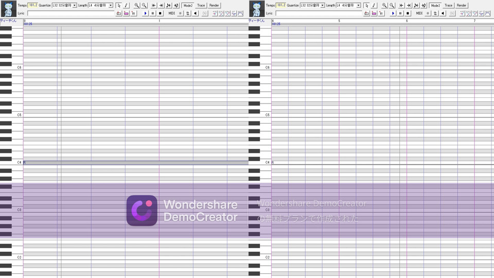Click measure 5 marker in right window ruler
The image size is (494, 278).
click(x=339, y=21)
